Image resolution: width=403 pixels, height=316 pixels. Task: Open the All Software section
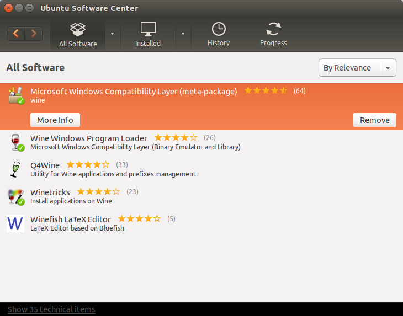78,35
